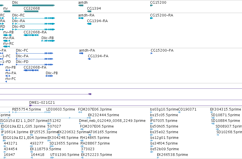Select the RH28867.5prime EST
The width and height of the screenshot is (242, 159).
(82, 146)
